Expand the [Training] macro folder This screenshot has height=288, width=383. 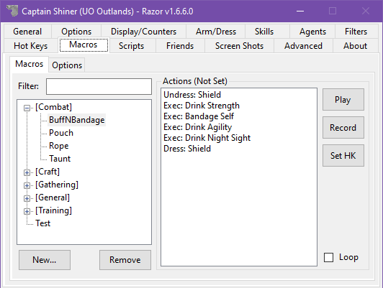[27, 211]
